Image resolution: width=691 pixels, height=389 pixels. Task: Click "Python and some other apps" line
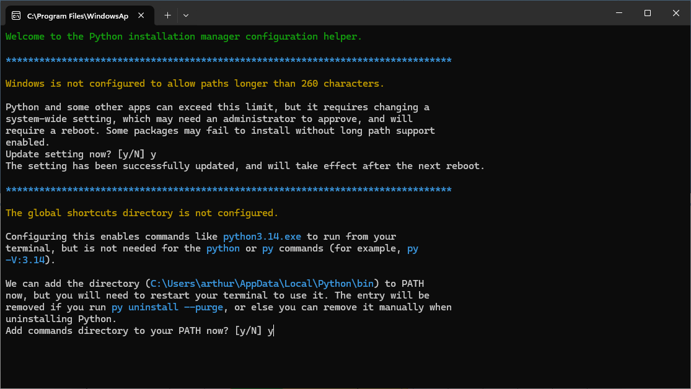[x=218, y=108]
